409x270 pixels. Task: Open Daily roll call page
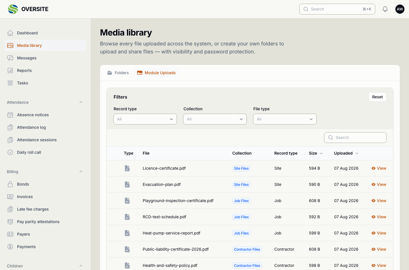(x=45, y=152)
